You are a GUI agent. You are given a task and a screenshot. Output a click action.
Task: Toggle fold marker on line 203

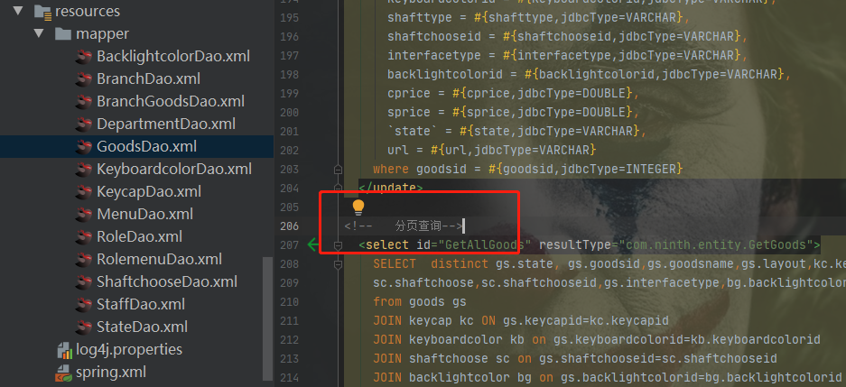click(x=339, y=170)
